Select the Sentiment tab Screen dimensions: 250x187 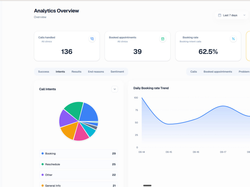click(x=117, y=72)
